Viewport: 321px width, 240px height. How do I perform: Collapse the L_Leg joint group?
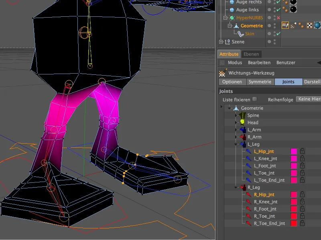tap(236, 144)
